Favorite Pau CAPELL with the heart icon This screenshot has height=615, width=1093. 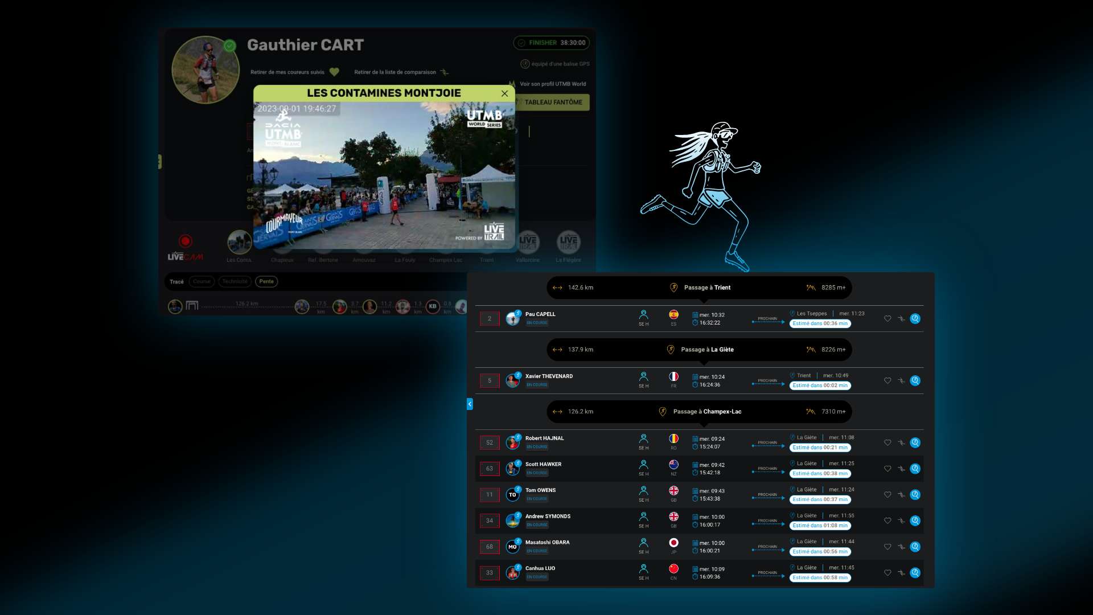887,319
